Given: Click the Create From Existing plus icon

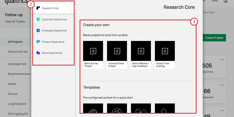Looking at the screenshot, I should (x=165, y=51).
